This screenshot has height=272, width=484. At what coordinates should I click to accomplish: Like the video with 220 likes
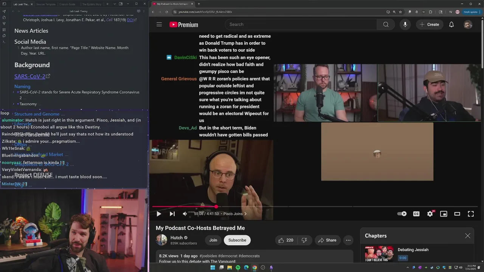click(x=285, y=240)
